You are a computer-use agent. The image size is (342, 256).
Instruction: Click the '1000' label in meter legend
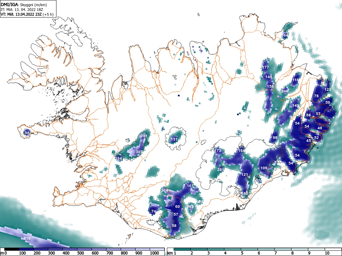coord(155,253)
